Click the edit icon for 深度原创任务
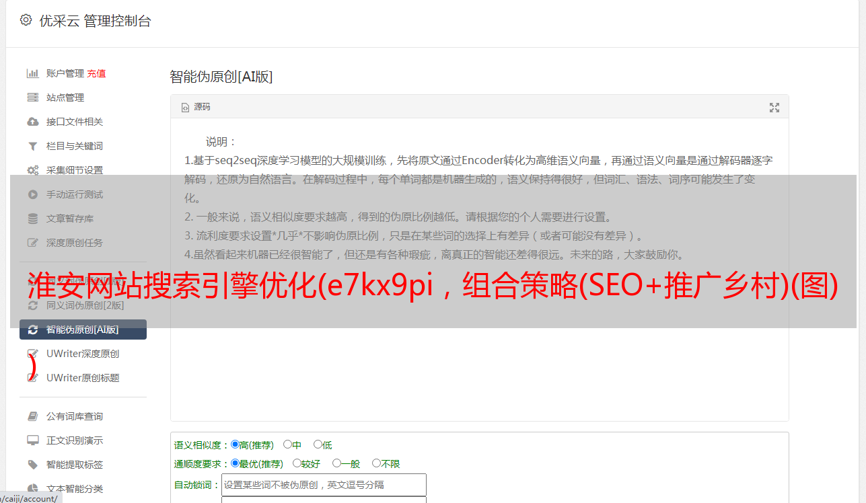Viewport: 866px width, 503px height. point(32,243)
